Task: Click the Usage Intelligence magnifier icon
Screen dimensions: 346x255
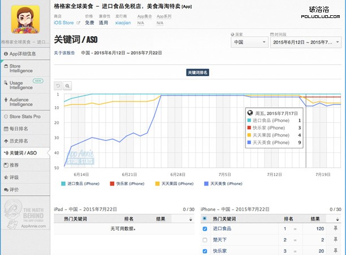Action: pyautogui.click(x=6, y=83)
